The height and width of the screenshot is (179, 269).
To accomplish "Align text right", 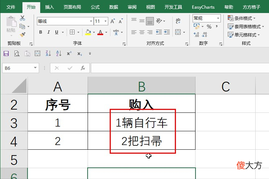I will point(150,32).
